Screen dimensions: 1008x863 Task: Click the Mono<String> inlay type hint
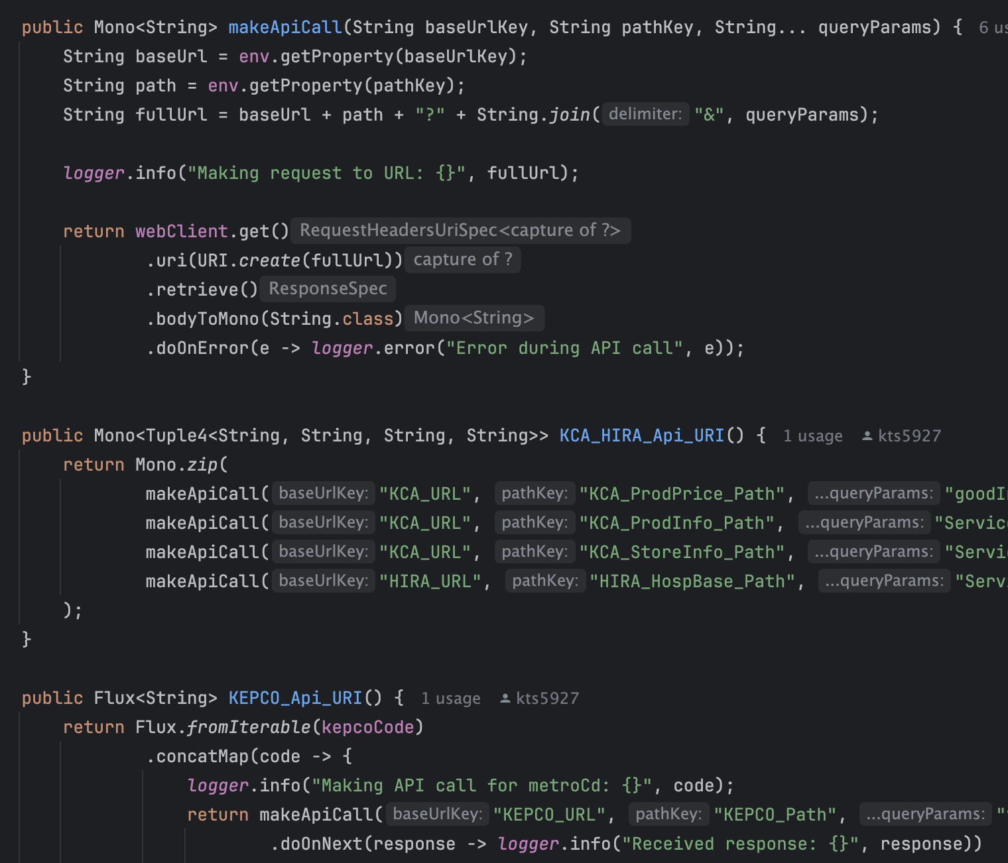[473, 318]
